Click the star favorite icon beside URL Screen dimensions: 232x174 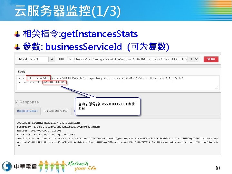click(x=191, y=59)
